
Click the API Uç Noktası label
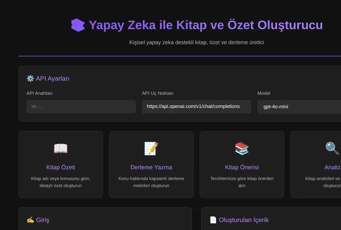pyautogui.click(x=158, y=93)
